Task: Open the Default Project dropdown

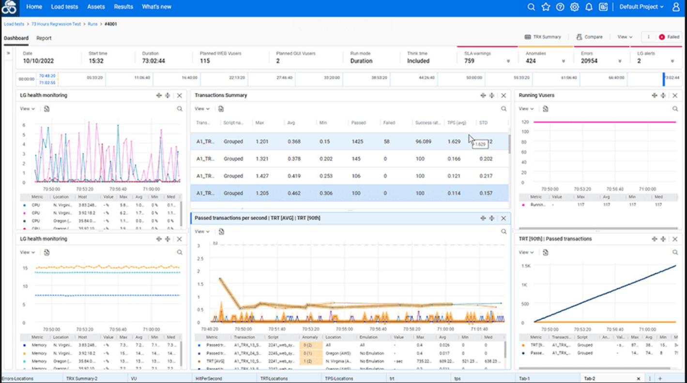Action: point(641,7)
